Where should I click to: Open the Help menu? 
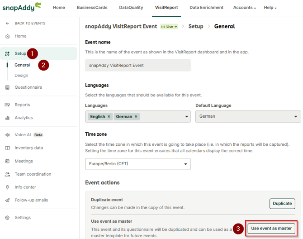[x=270, y=8]
